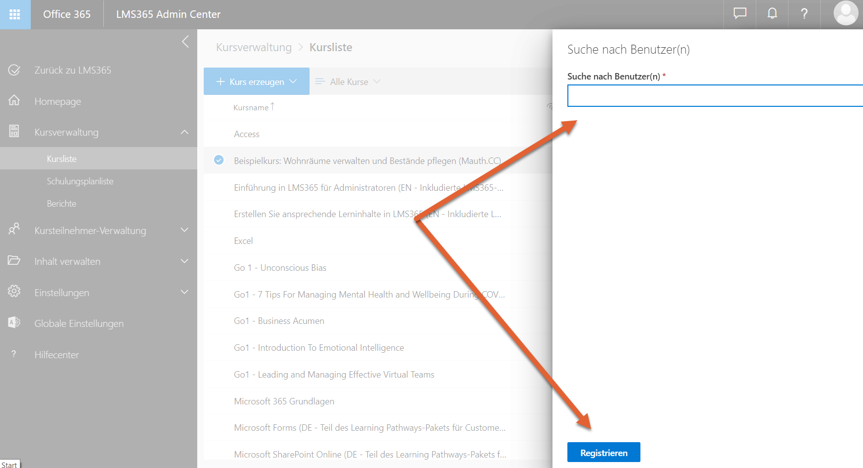
Task: Open Schulungsplanliste in the sidebar
Action: pyautogui.click(x=80, y=181)
